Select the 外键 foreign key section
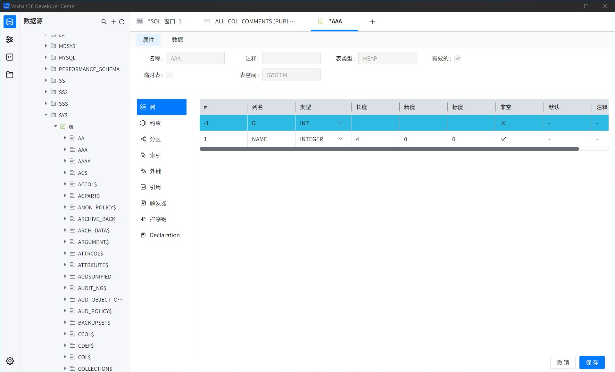The width and height of the screenshot is (615, 372). 162,171
